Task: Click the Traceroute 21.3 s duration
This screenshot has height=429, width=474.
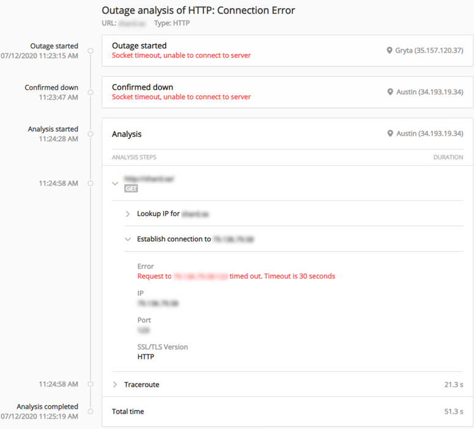Action: click(x=453, y=385)
